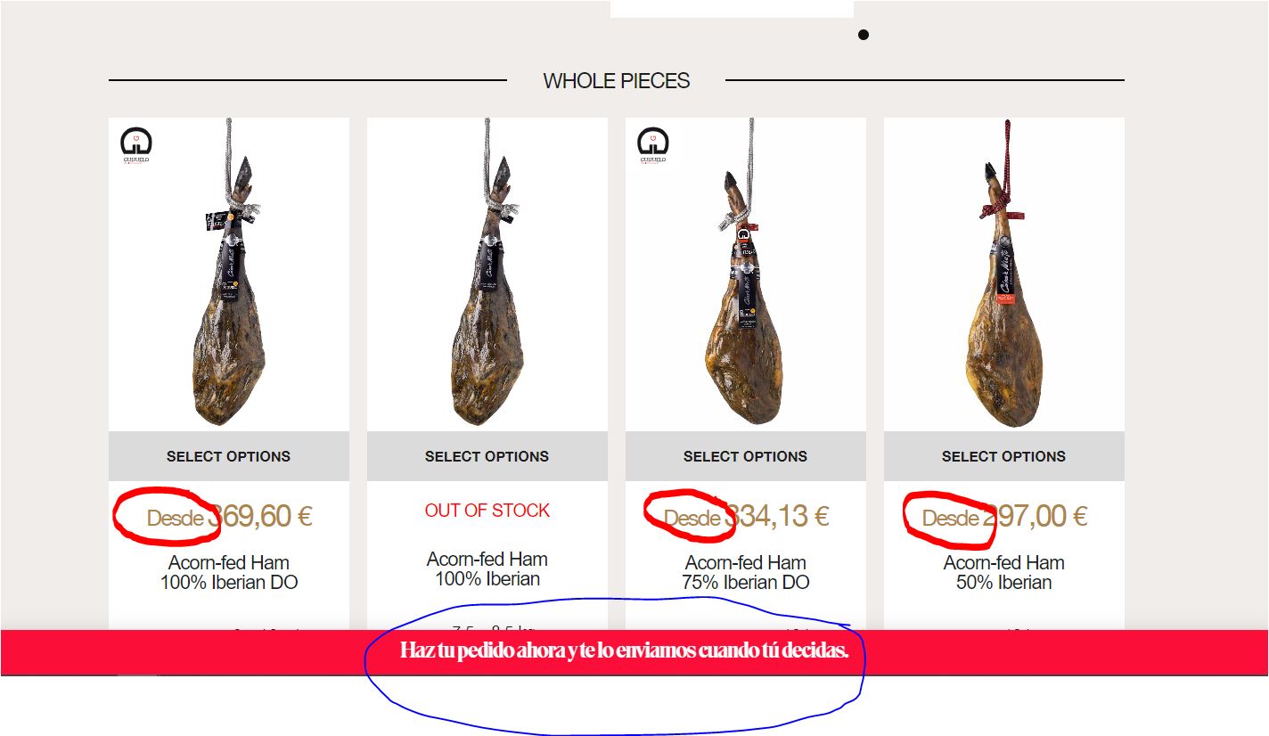Click Guijuelo DO logo on third ham

pyautogui.click(x=653, y=146)
